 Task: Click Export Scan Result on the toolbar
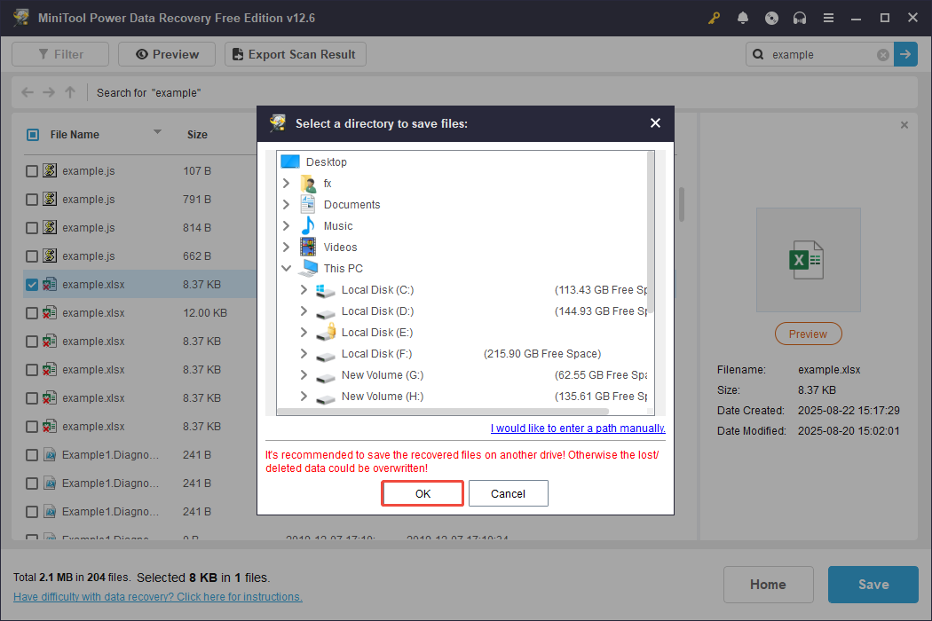tap(295, 53)
